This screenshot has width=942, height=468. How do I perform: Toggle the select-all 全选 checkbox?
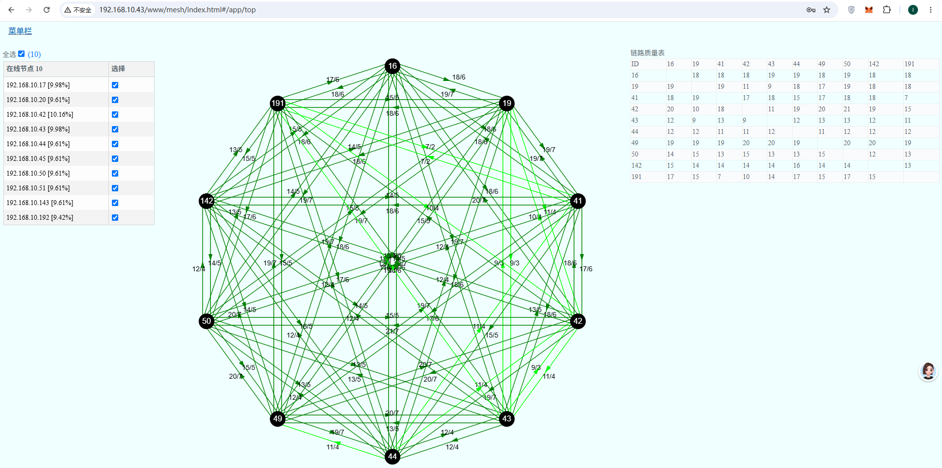[22, 54]
